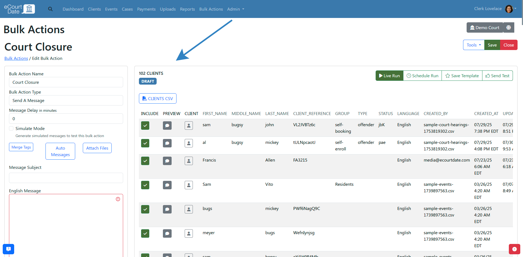523x257 pixels.
Task: Click Save Template button
Action: [462, 76]
